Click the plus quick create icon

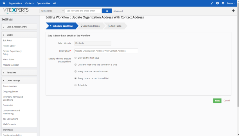coord(233,11)
